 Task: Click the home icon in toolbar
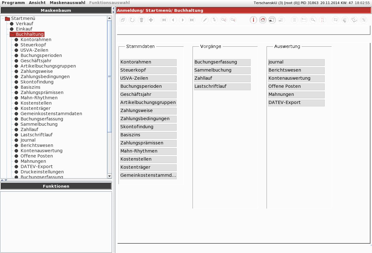coord(263,20)
